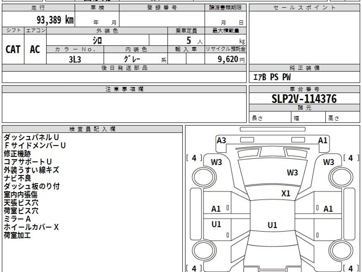
Task: Click the mileage value 93,389 km
Action: pyautogui.click(x=55, y=20)
